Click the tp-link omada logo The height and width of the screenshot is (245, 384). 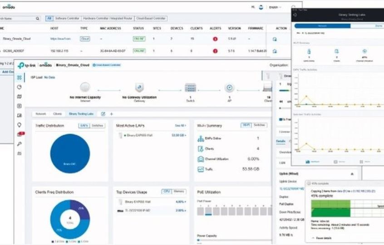pyautogui.click(x=34, y=65)
